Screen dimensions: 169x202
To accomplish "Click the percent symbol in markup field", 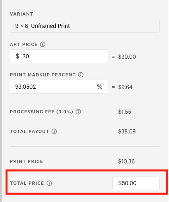I will click(x=100, y=87).
